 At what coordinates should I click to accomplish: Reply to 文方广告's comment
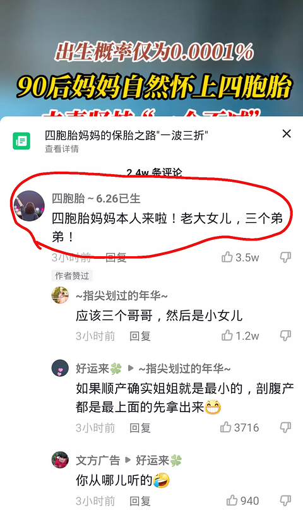coord(140,501)
